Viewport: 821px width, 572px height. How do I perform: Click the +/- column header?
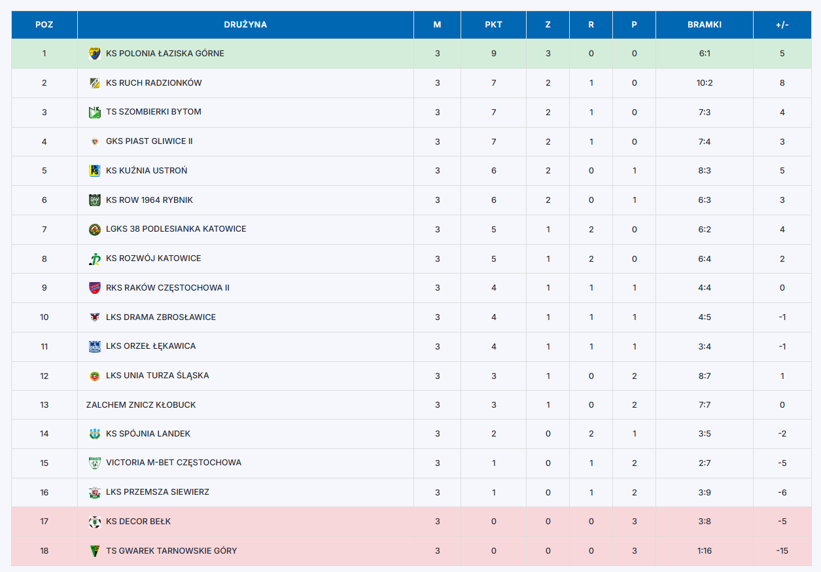click(x=782, y=25)
